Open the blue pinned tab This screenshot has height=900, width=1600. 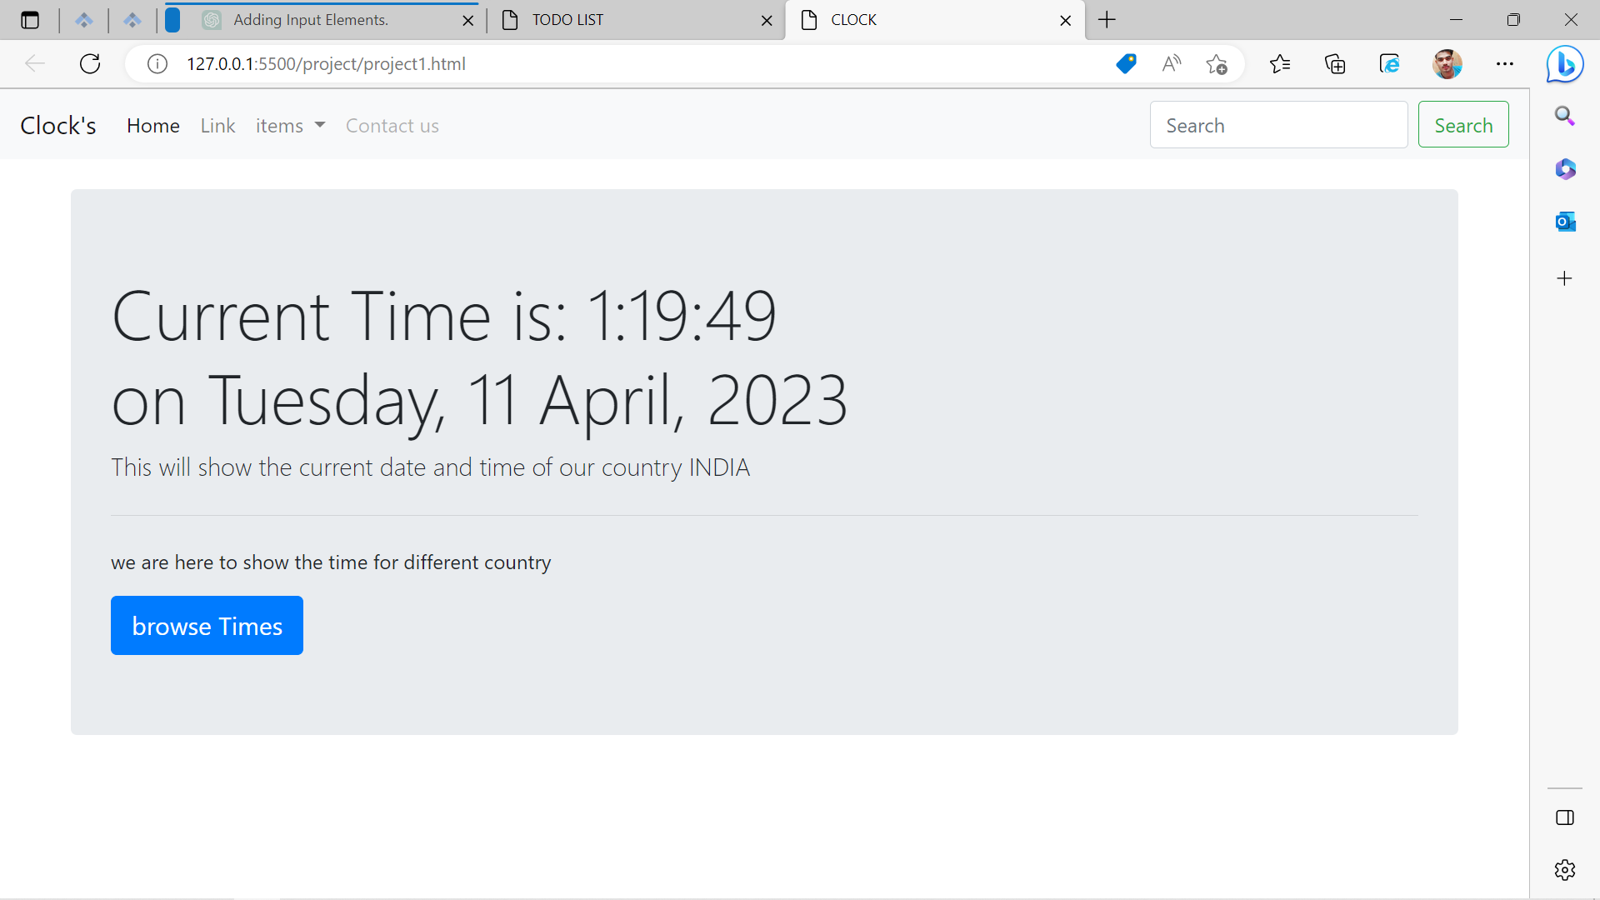click(172, 20)
